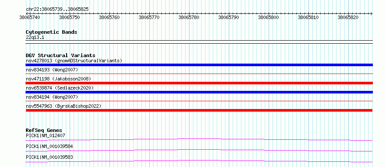Open PICK1|NM_012407 transcript label
This screenshot has width=385, height=167.
[x=45, y=135]
